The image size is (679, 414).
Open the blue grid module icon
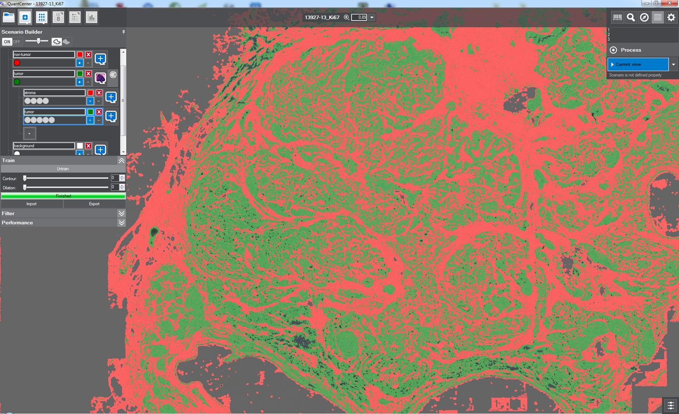(x=42, y=17)
